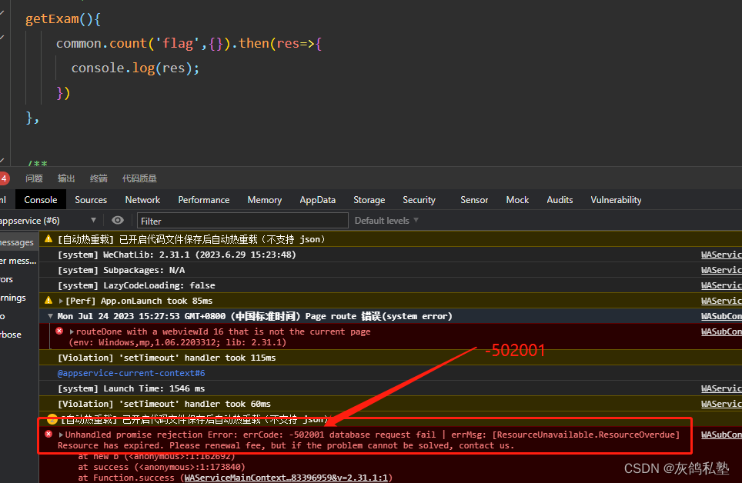Open the Default levels dropdown
This screenshot has width=742, height=483.
pyautogui.click(x=385, y=221)
